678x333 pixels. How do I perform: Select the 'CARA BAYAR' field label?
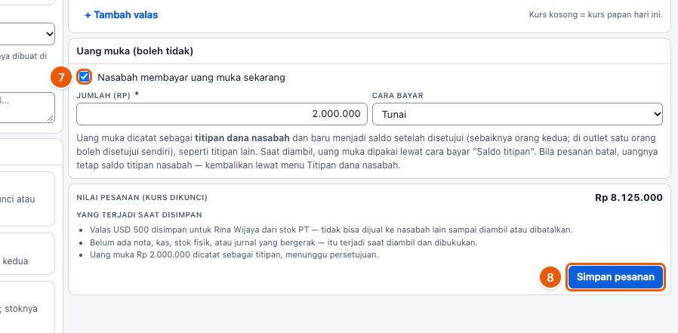[398, 96]
